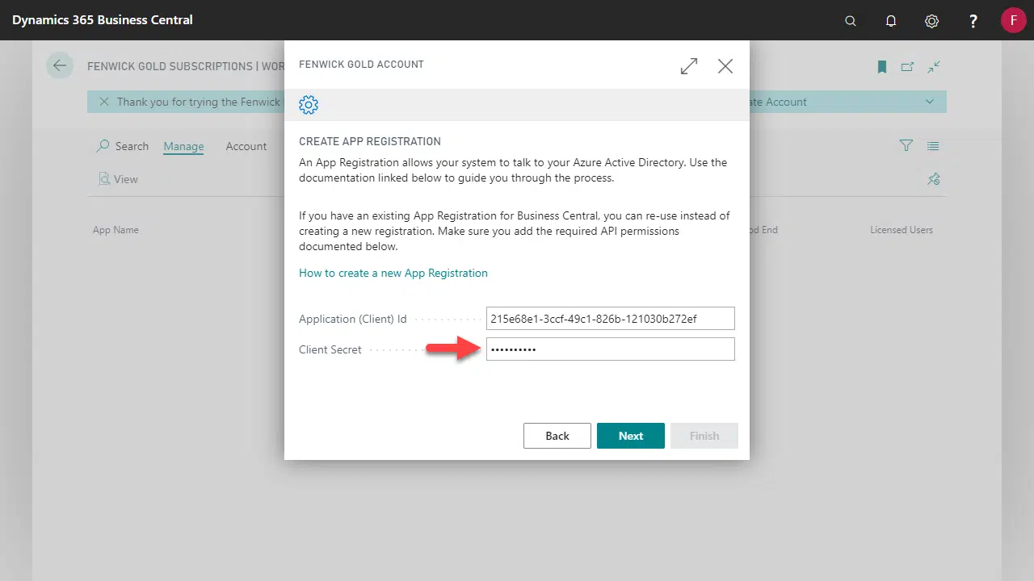This screenshot has height=581, width=1034.
Task: Open the user profile avatar F
Action: tap(1013, 20)
